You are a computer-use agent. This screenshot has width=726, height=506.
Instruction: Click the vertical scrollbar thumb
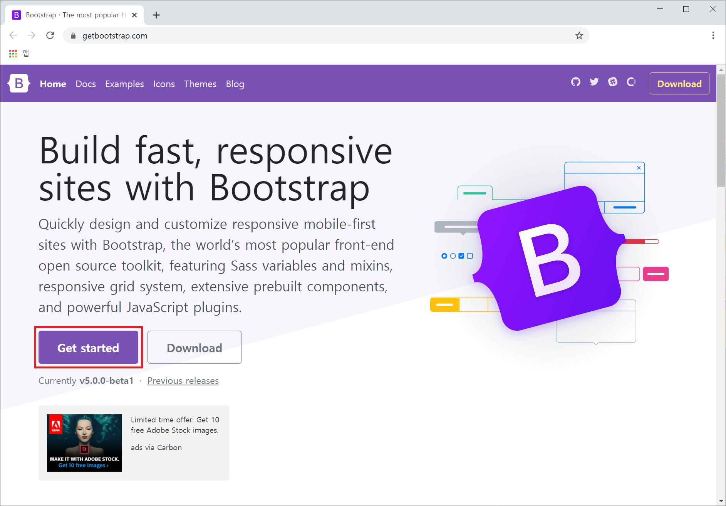(x=721, y=131)
